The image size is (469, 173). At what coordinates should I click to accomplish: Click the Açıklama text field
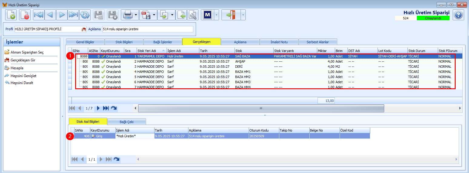(x=148, y=29)
